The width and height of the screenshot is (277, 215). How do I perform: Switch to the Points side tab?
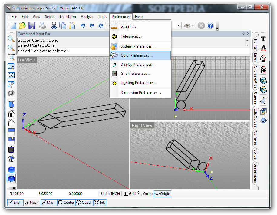[256, 44]
